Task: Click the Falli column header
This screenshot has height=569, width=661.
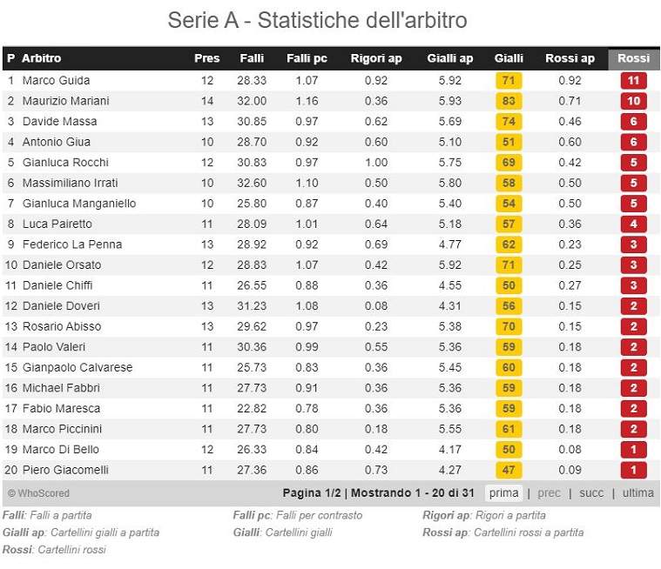Action: tap(252, 58)
